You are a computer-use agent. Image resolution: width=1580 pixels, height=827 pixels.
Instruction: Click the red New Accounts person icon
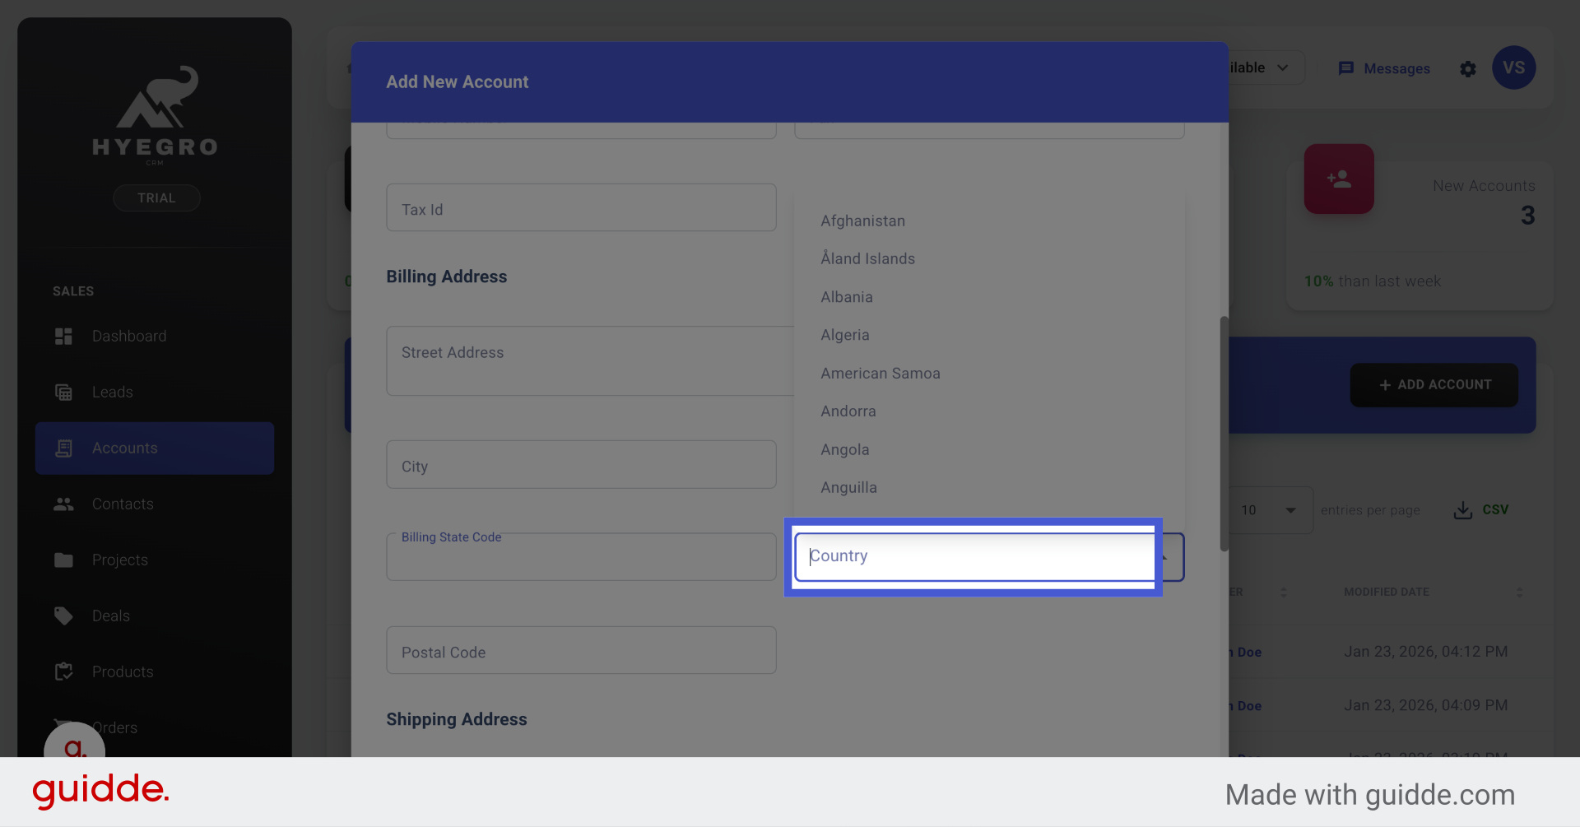click(x=1339, y=179)
